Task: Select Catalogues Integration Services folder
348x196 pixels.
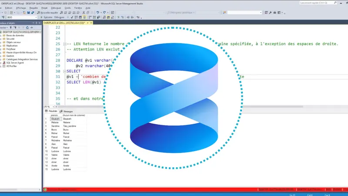Action: pyautogui.click(x=22, y=59)
